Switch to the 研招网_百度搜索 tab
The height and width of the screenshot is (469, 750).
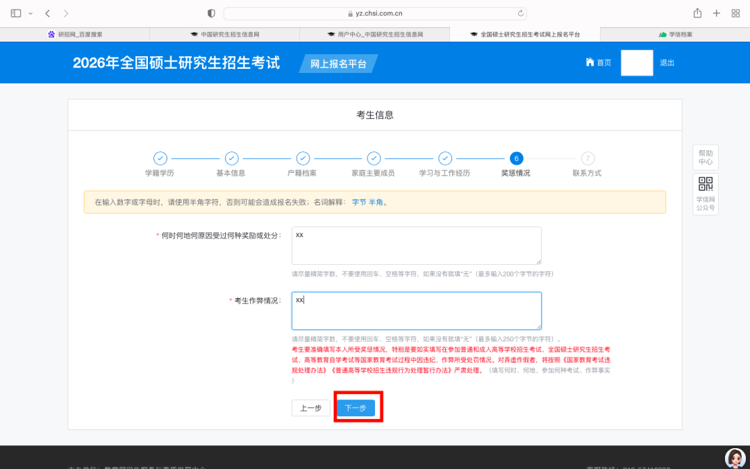(x=75, y=34)
